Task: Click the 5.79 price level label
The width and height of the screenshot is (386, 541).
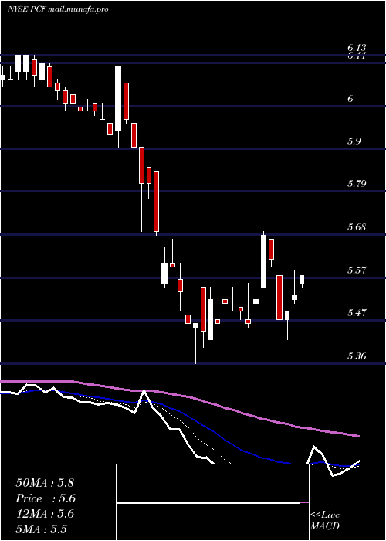Action: pyautogui.click(x=357, y=184)
